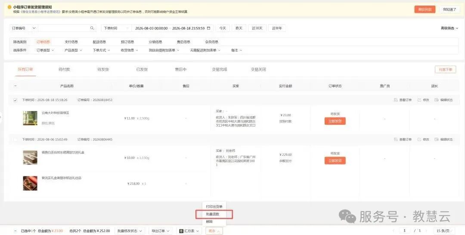Choose 删除 from the 更多 menu
Image resolution: width=465 pixels, height=235 pixels.
[x=214, y=222]
